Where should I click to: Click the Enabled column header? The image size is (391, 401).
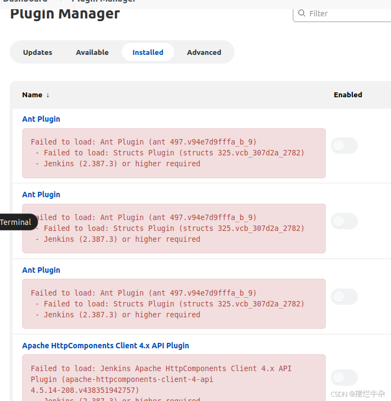(x=348, y=95)
